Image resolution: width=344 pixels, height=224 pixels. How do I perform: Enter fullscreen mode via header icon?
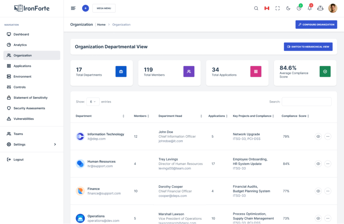tap(278, 8)
